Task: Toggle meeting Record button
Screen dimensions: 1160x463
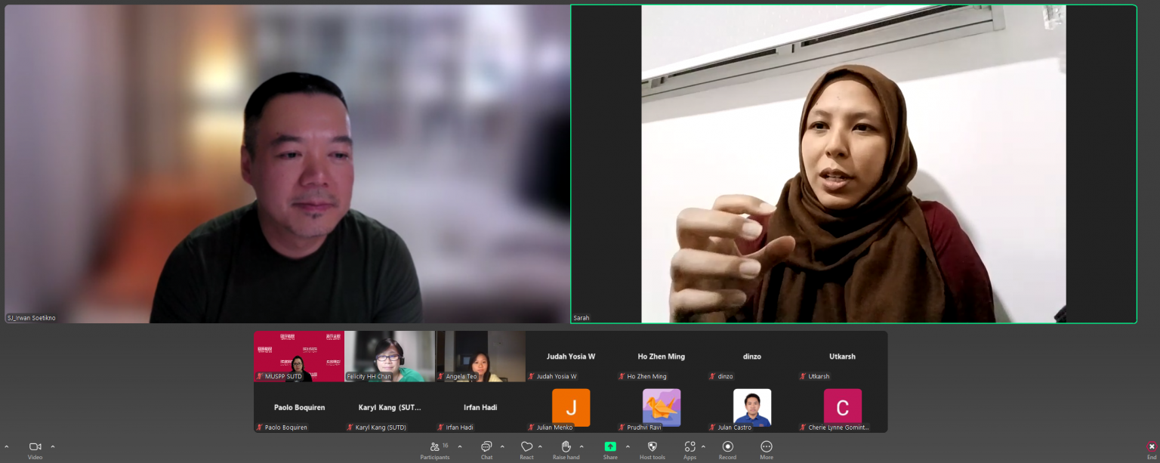Action: point(727,447)
